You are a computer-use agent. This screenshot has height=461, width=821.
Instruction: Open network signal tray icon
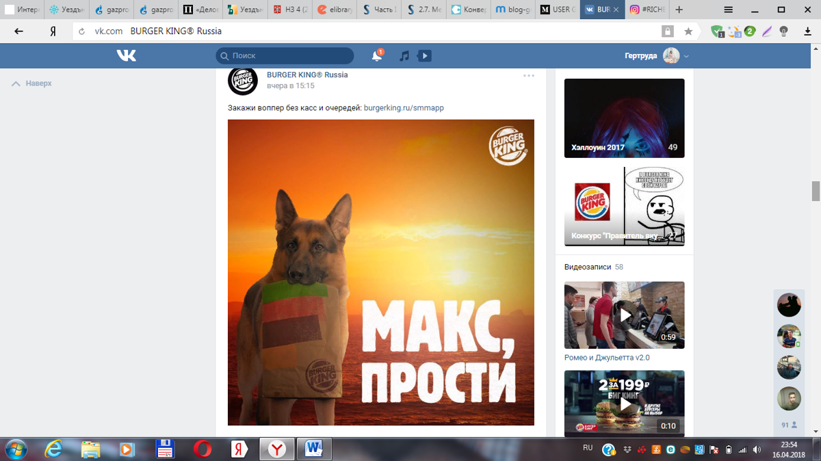pyautogui.click(x=742, y=449)
